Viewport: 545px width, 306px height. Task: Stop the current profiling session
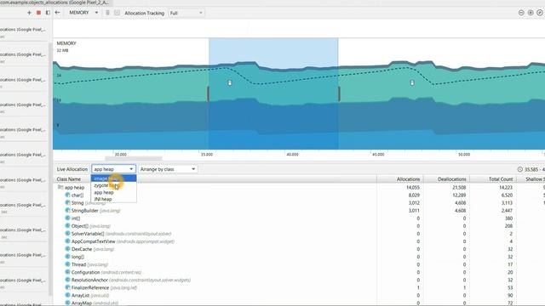tap(38, 13)
